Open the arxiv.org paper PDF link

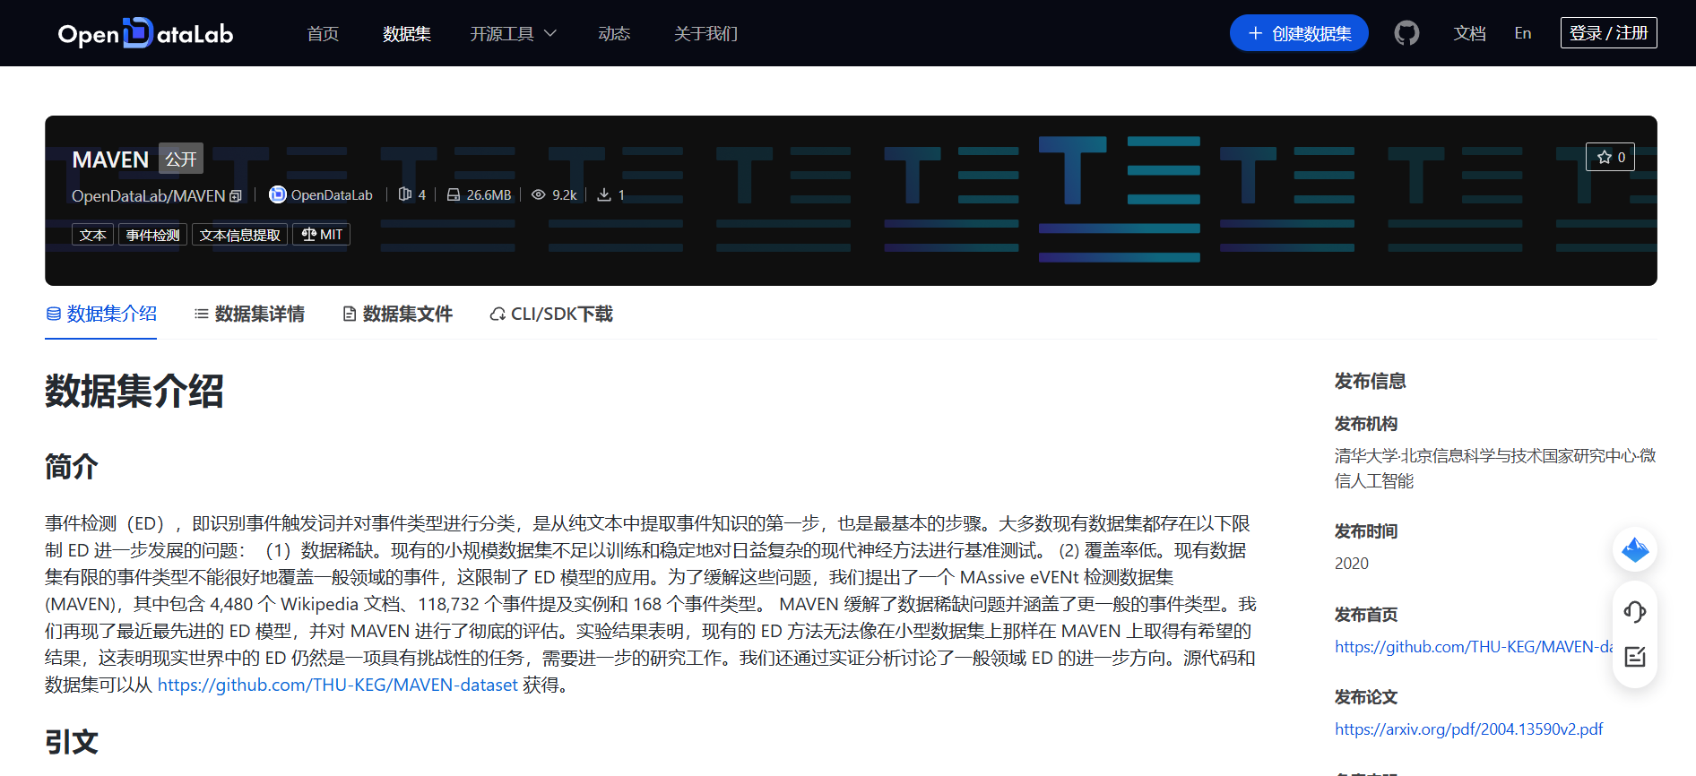(1468, 729)
